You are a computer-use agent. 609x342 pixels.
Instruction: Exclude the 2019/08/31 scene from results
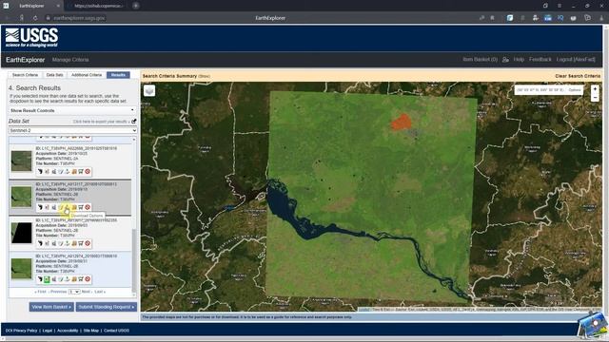(x=88, y=278)
